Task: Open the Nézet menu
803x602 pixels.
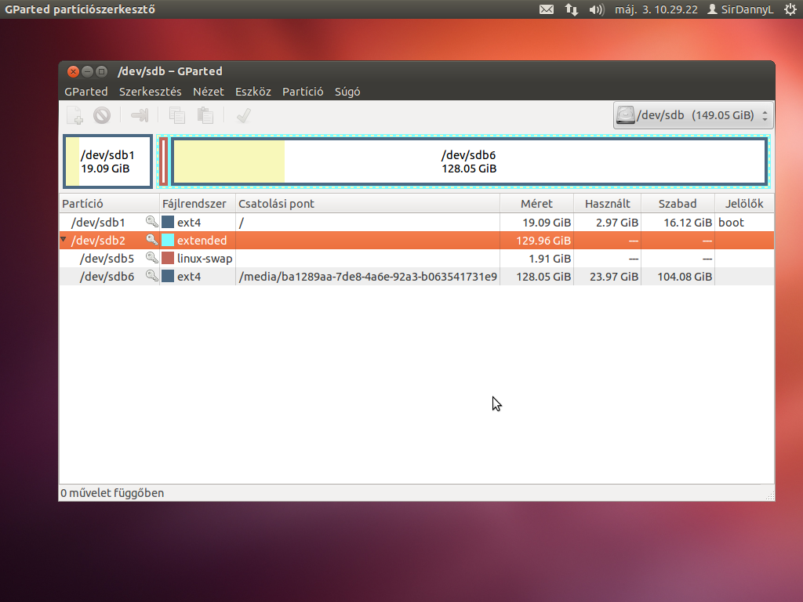Action: [x=209, y=92]
